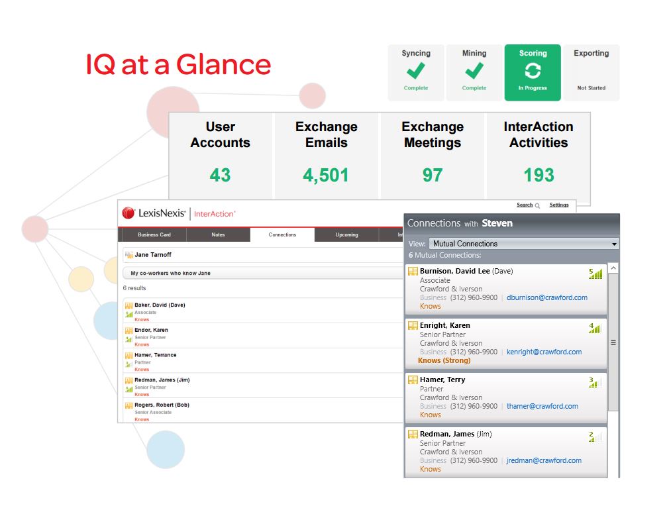The height and width of the screenshot is (510, 671).
Task: Open Hamer, Terrance entry
Action: pos(156,355)
